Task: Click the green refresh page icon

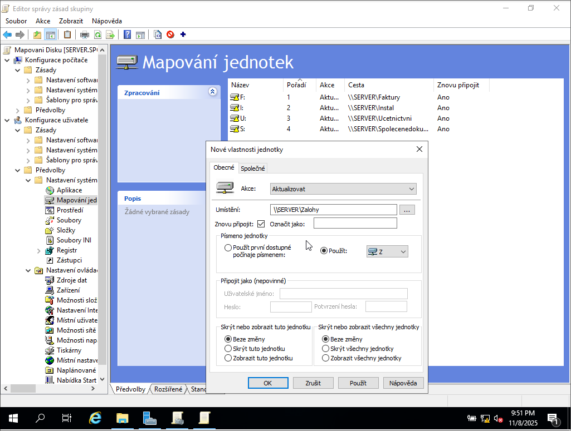Action: click(97, 34)
